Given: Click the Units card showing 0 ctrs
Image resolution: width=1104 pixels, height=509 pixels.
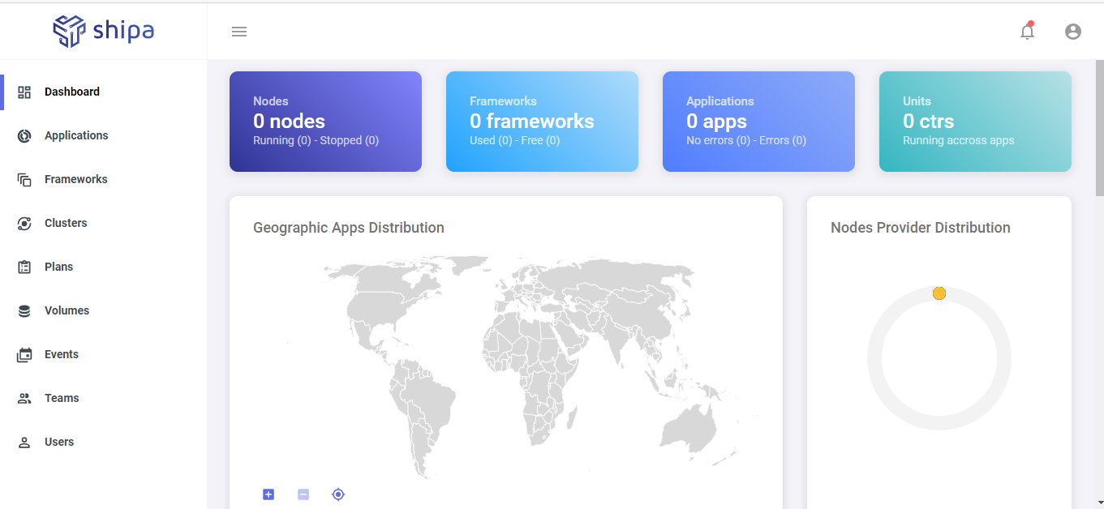Looking at the screenshot, I should click(975, 122).
